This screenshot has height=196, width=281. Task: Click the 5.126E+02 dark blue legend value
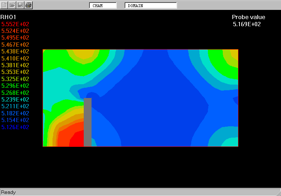(15, 127)
